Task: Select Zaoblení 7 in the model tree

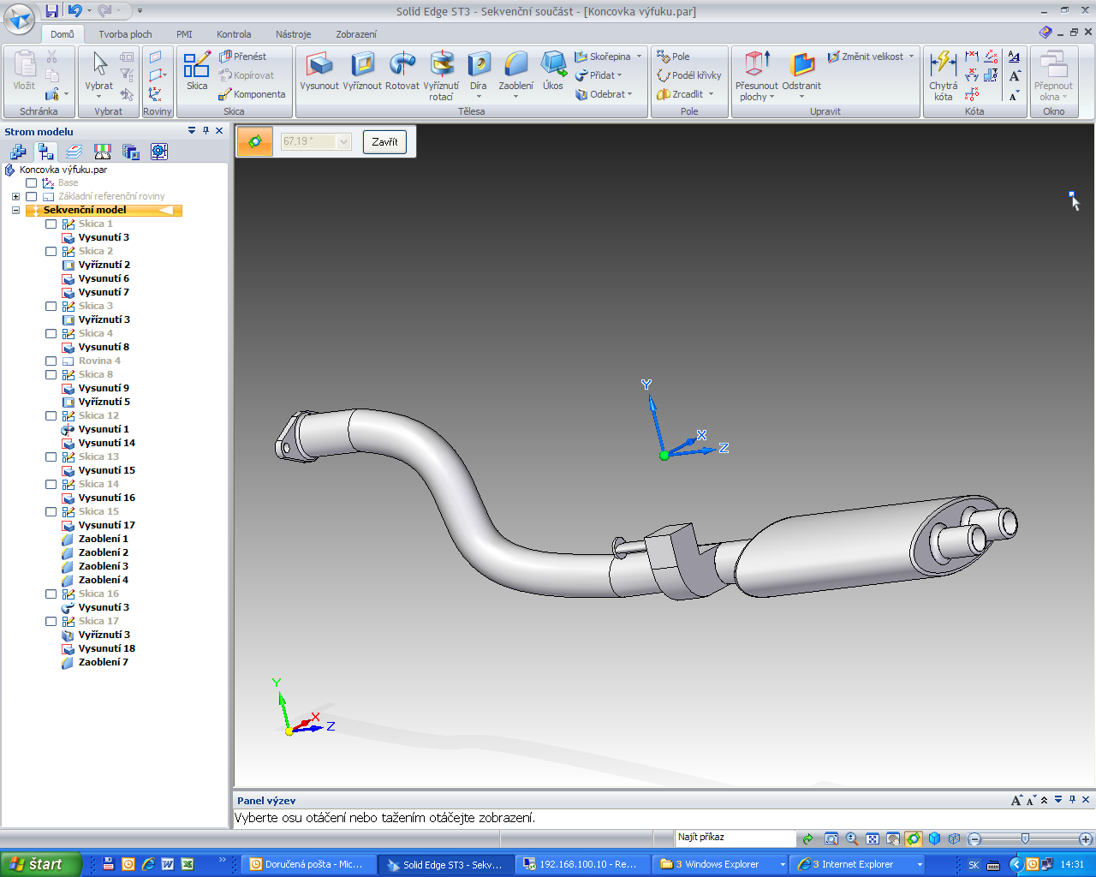Action: coord(103,663)
